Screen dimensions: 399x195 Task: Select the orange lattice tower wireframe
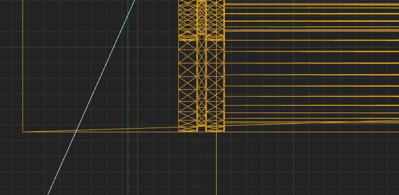coord(202,65)
